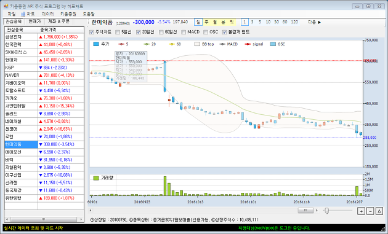The image size is (388, 234).
Task: Enable the MACD indicator checkbox
Action: 184,32
